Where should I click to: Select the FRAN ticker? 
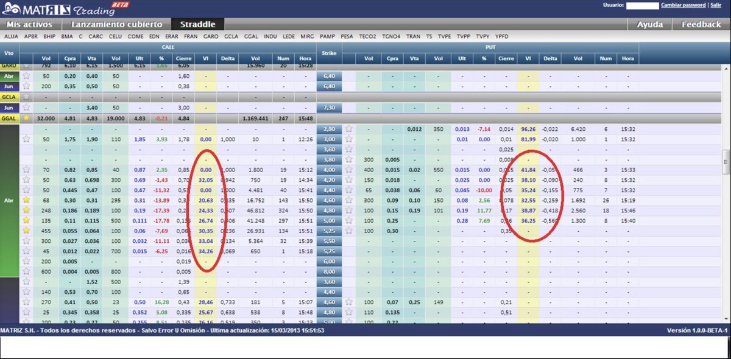(x=191, y=37)
